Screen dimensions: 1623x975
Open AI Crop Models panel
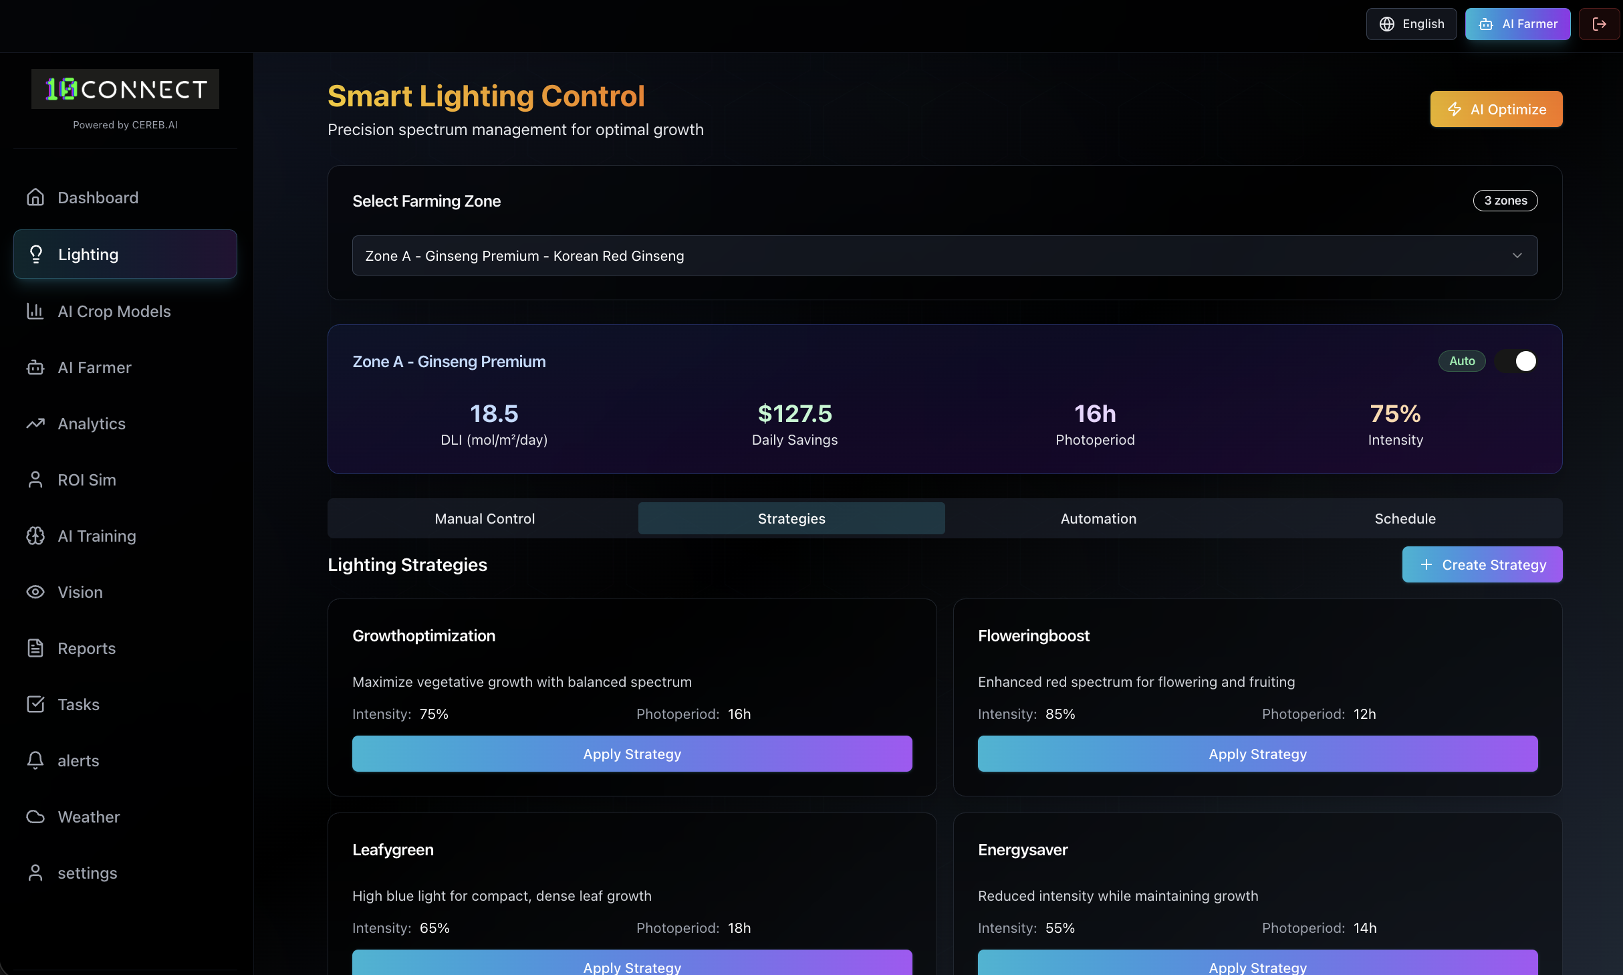(x=114, y=311)
